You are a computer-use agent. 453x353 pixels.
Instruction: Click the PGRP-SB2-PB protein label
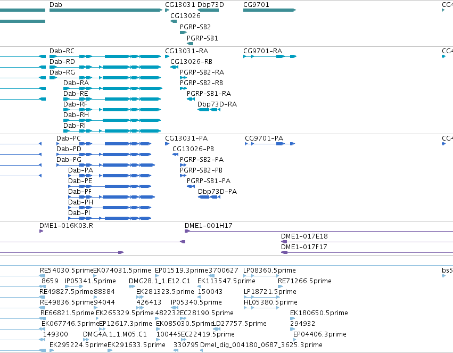click(201, 170)
